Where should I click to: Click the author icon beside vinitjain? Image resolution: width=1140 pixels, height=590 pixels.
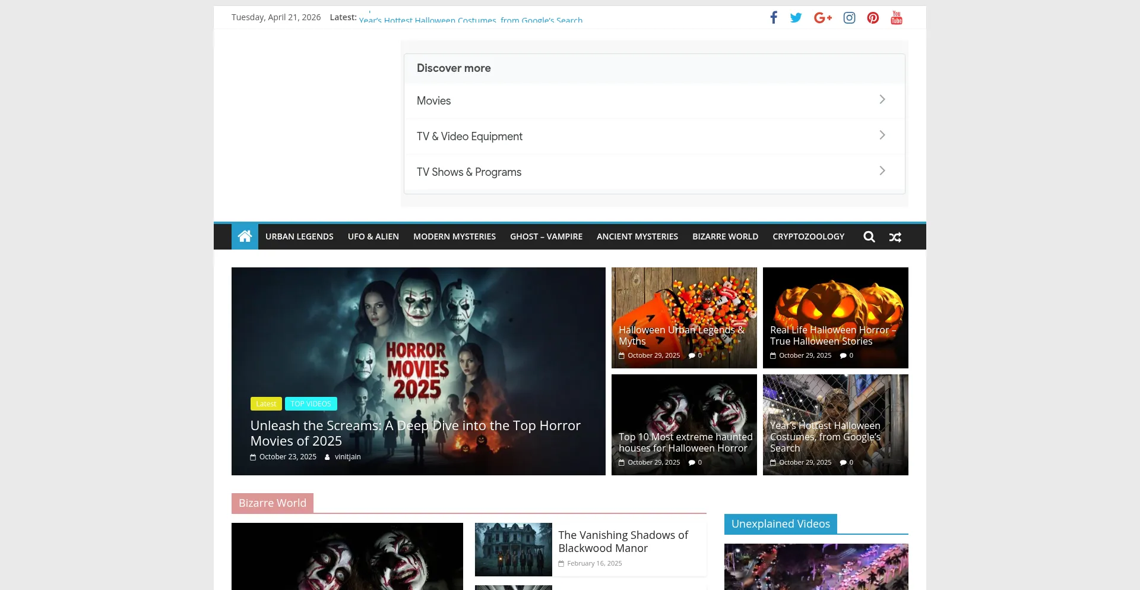tap(327, 457)
